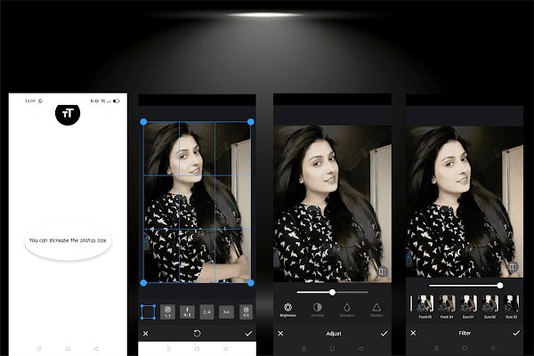Choose the 4:3 crop ratio
Screen dimensions: 534x356
click(x=187, y=312)
